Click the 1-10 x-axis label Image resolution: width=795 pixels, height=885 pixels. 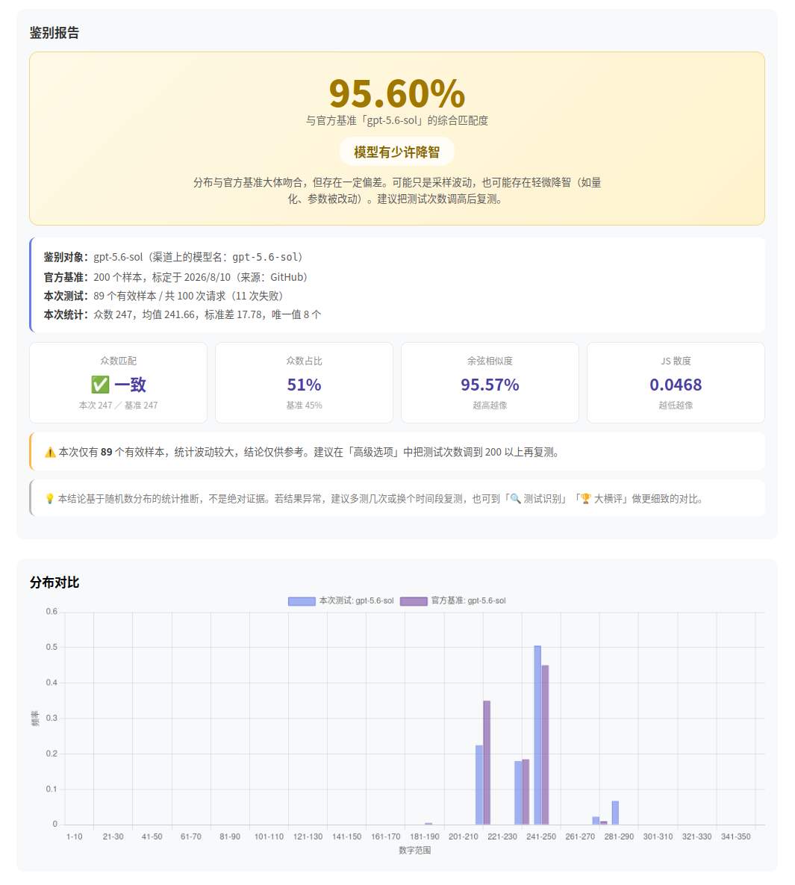pyautogui.click(x=75, y=836)
